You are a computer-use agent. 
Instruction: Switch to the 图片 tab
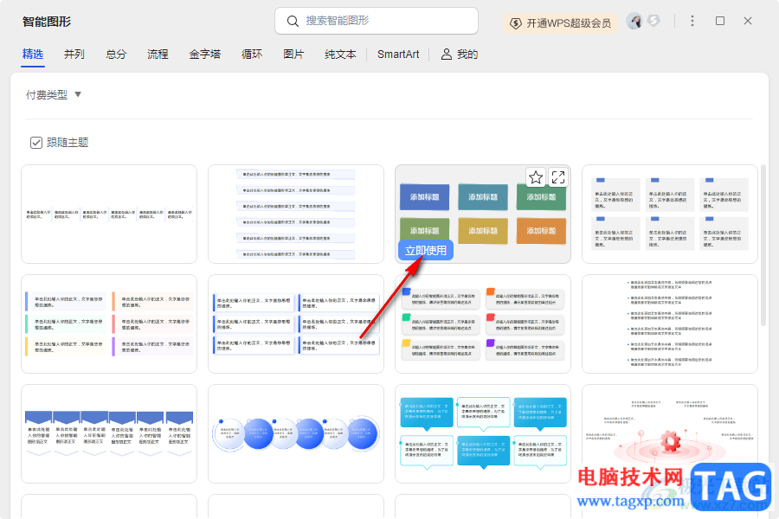(x=293, y=54)
